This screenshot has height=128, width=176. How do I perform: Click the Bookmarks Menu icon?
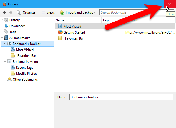[9, 61]
